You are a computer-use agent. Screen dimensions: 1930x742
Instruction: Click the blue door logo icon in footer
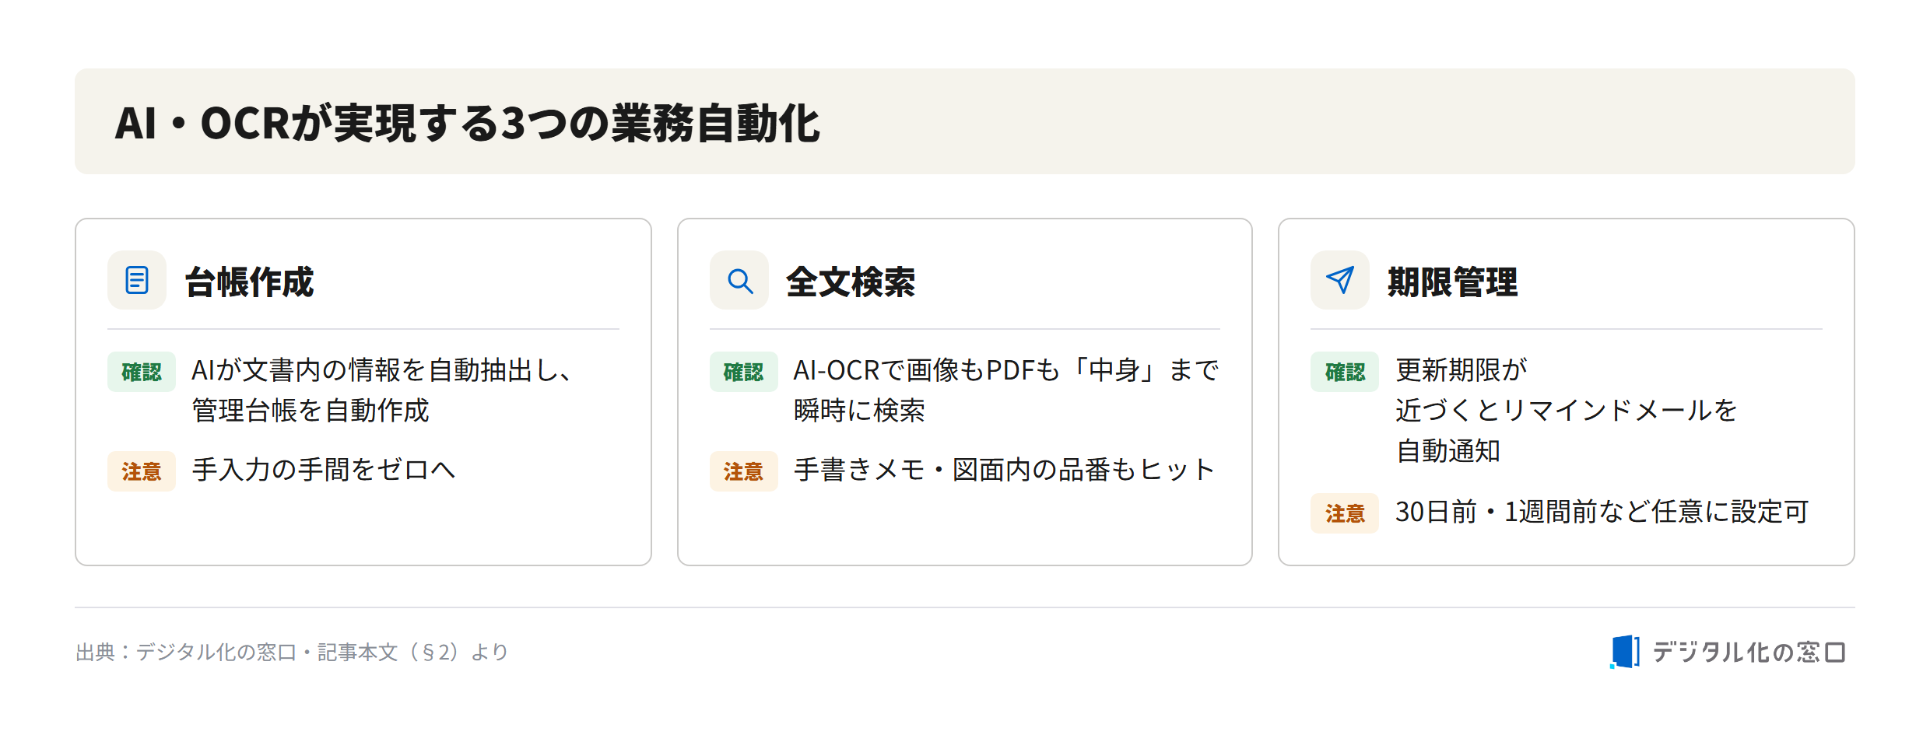tap(1625, 652)
